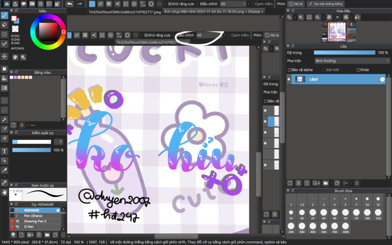Adjust layer Độ trong opacity slider
Screen dimensions: 392x245
[345, 52]
